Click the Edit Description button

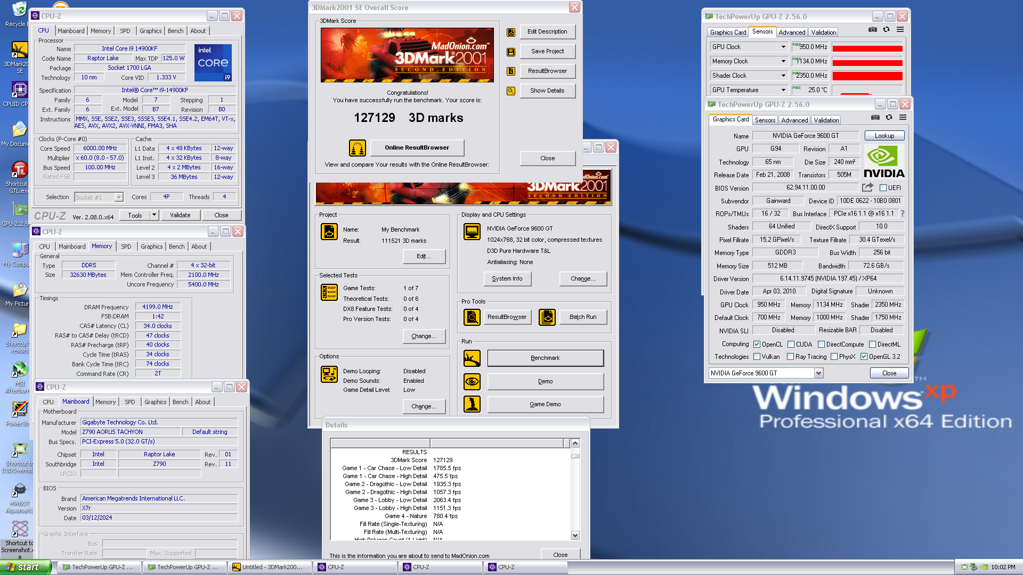547,32
